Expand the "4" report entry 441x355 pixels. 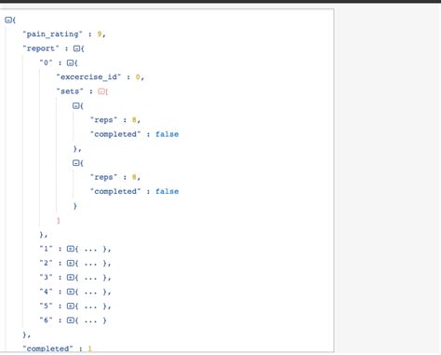point(71,292)
